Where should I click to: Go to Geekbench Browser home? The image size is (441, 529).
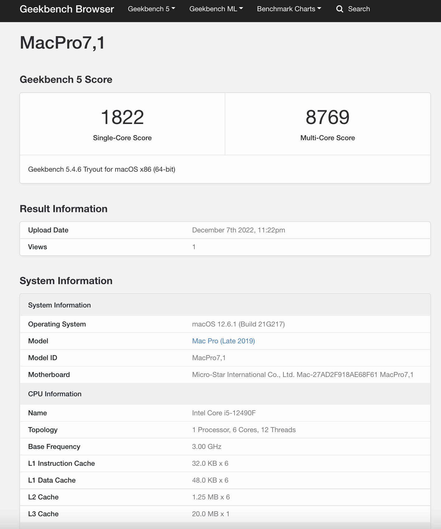click(67, 9)
